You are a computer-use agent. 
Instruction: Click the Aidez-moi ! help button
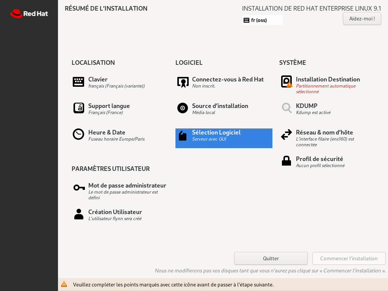362,19
